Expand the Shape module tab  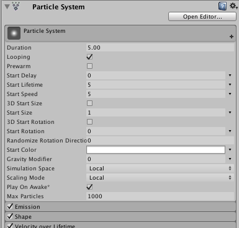click(x=120, y=217)
